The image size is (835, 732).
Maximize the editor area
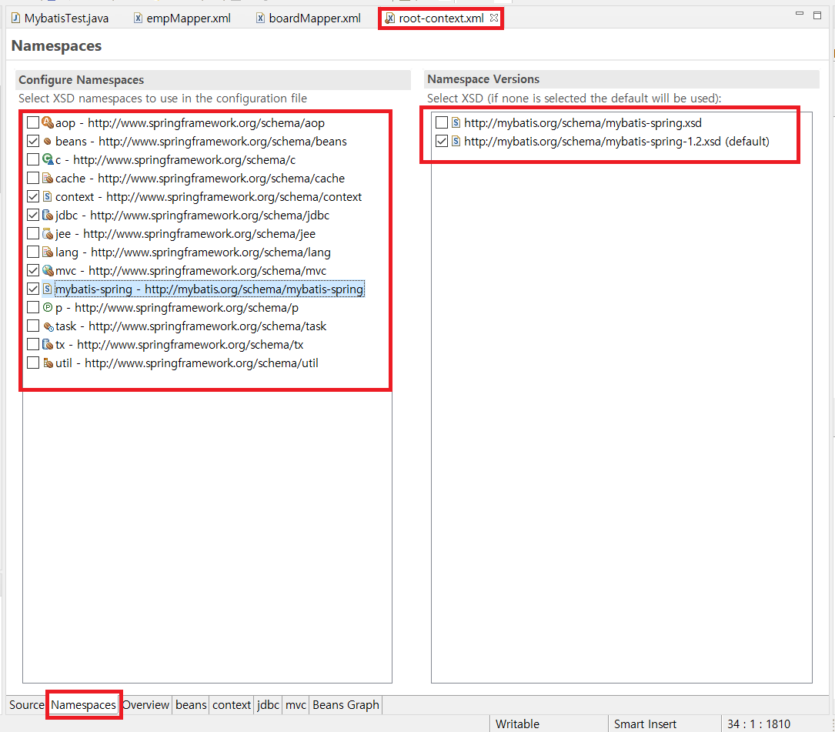click(x=817, y=15)
